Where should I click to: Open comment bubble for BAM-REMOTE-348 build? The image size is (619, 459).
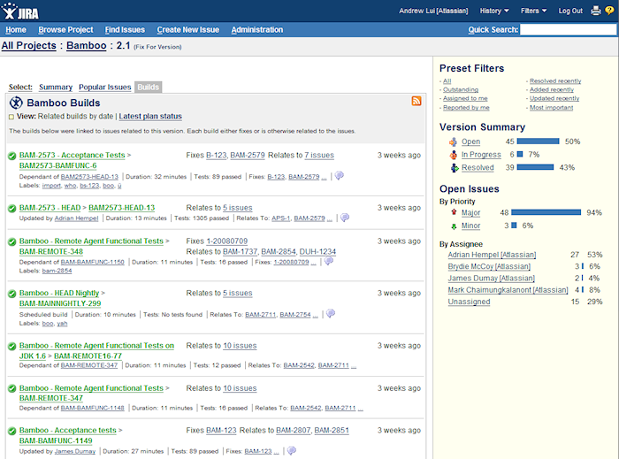pyautogui.click(x=328, y=261)
